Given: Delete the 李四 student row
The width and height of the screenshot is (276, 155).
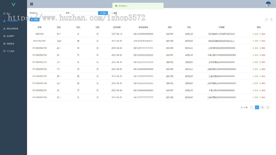Looking at the screenshot, I should pyautogui.click(x=263, y=41).
